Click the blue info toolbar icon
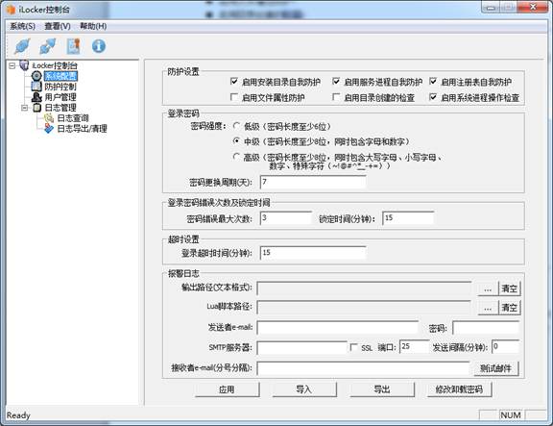 tap(99, 46)
